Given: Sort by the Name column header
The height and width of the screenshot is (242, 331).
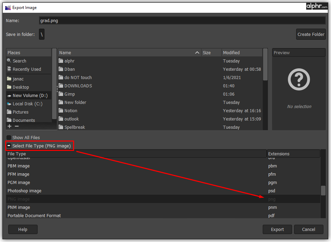Looking at the screenshot, I should tap(129, 52).
